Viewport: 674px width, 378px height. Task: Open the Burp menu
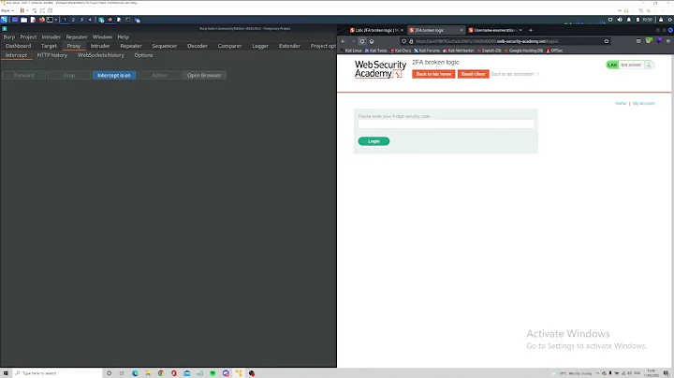(x=9, y=36)
